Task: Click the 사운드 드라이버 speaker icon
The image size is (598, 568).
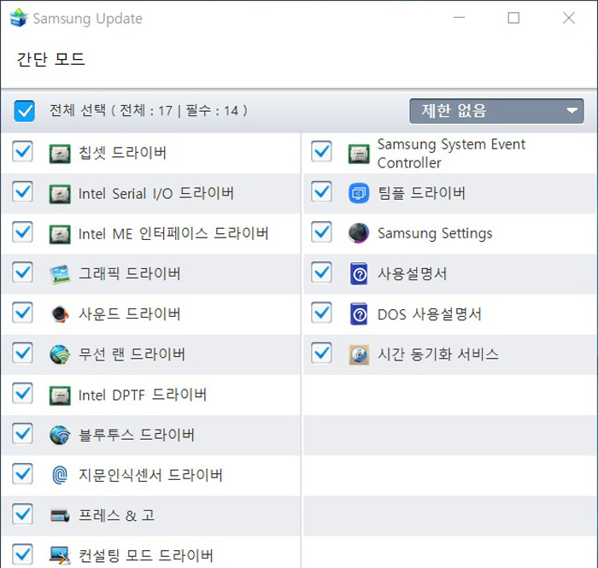Action: pyautogui.click(x=60, y=313)
